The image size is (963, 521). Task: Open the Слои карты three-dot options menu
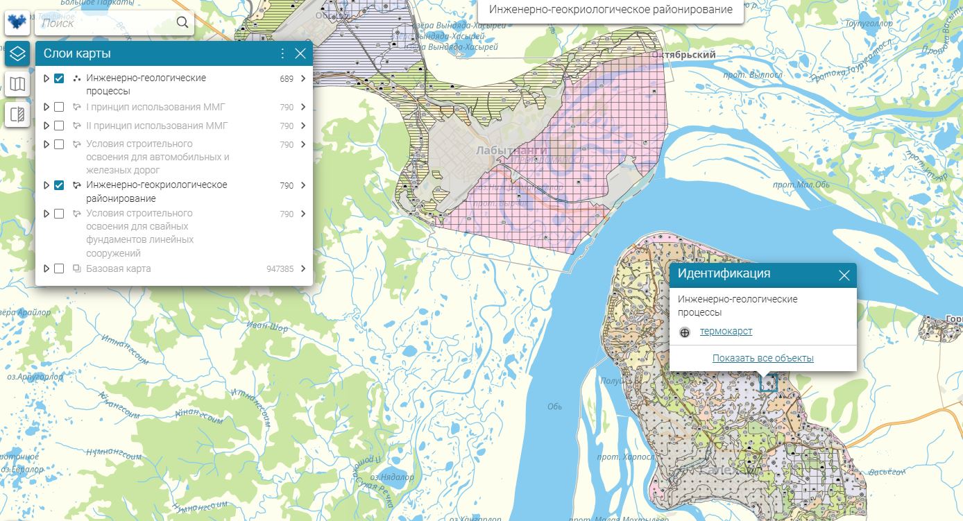[282, 53]
